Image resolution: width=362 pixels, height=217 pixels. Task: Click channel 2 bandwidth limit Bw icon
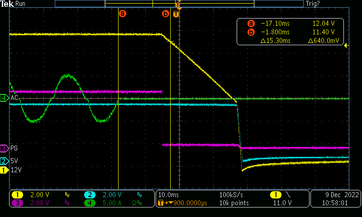click(x=139, y=195)
